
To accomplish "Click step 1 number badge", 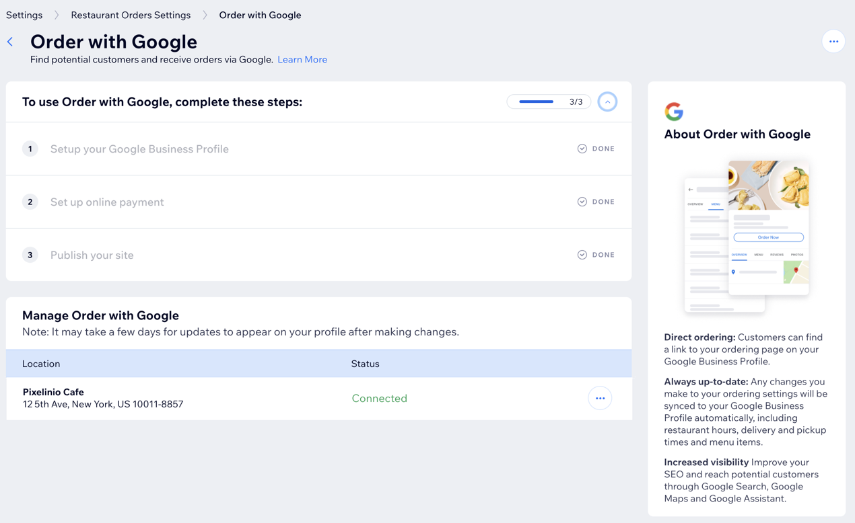I will pyautogui.click(x=30, y=149).
